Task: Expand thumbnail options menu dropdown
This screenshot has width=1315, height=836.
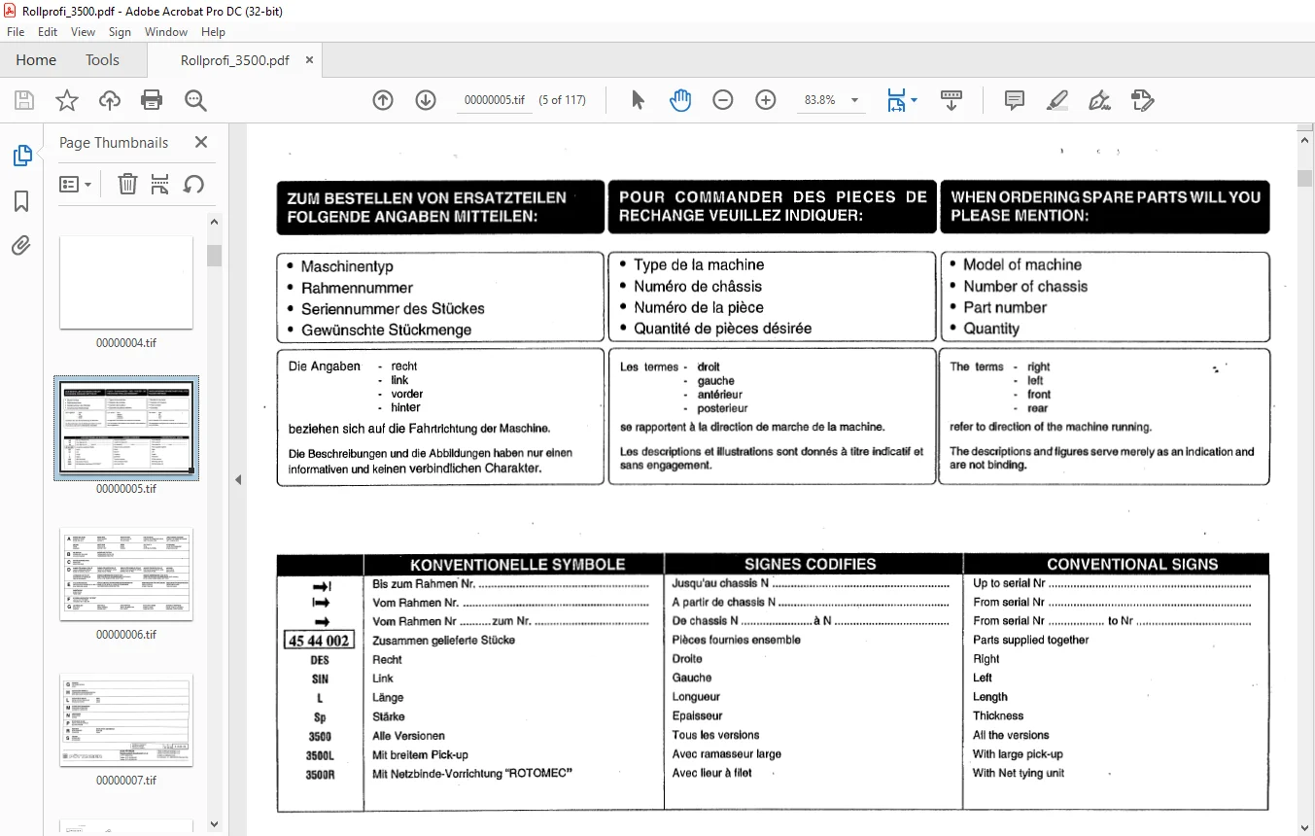Action: [x=76, y=184]
